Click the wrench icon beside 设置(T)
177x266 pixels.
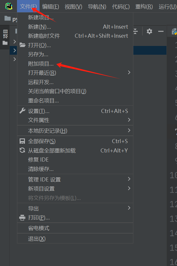[x=23, y=111]
